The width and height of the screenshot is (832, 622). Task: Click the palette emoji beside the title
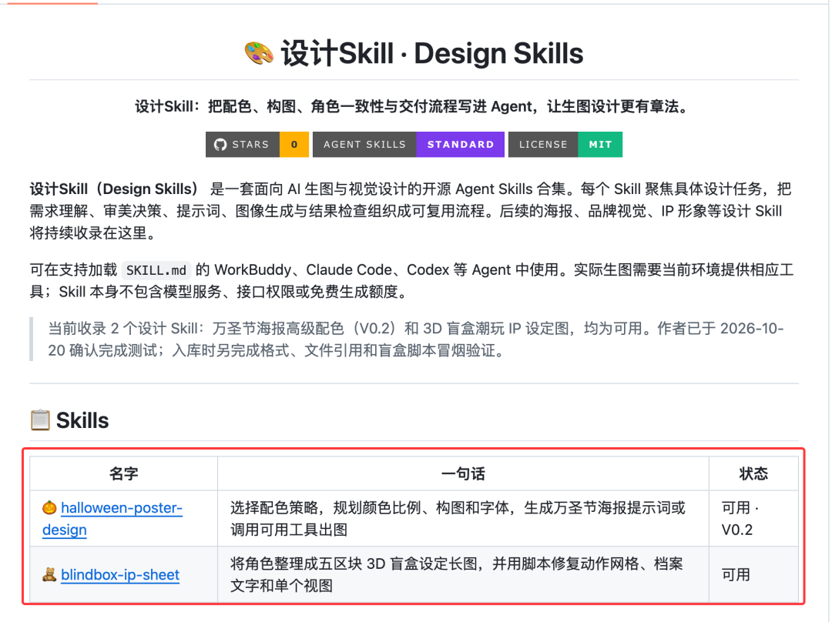(x=259, y=54)
